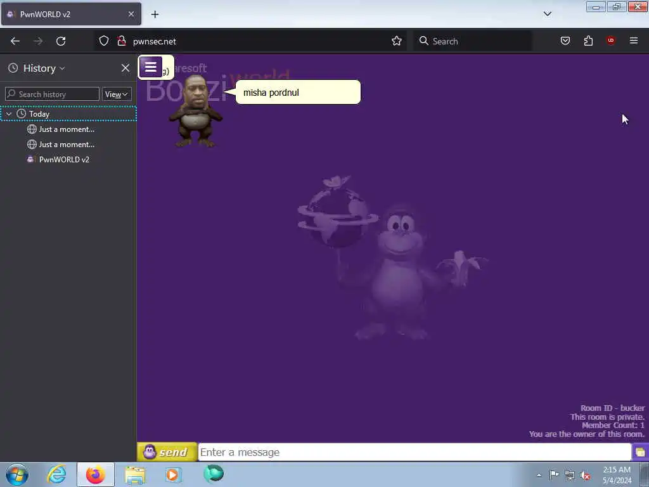Open tracking protection shield icon
The image size is (649, 487).
[x=104, y=41]
